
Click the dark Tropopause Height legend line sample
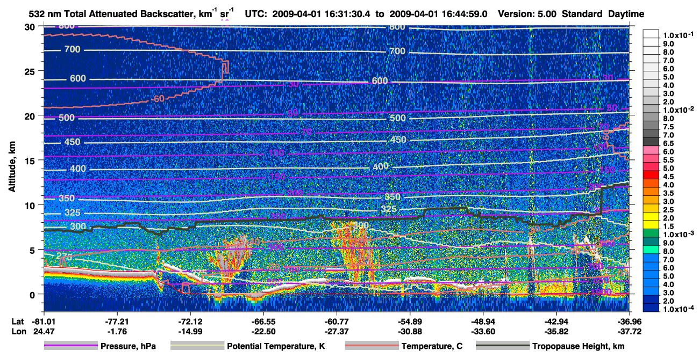pyautogui.click(x=503, y=346)
